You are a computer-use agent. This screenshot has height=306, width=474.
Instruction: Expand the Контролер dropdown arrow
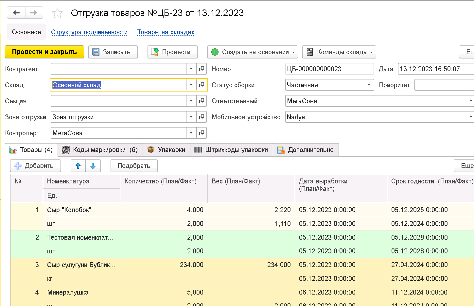point(191,133)
